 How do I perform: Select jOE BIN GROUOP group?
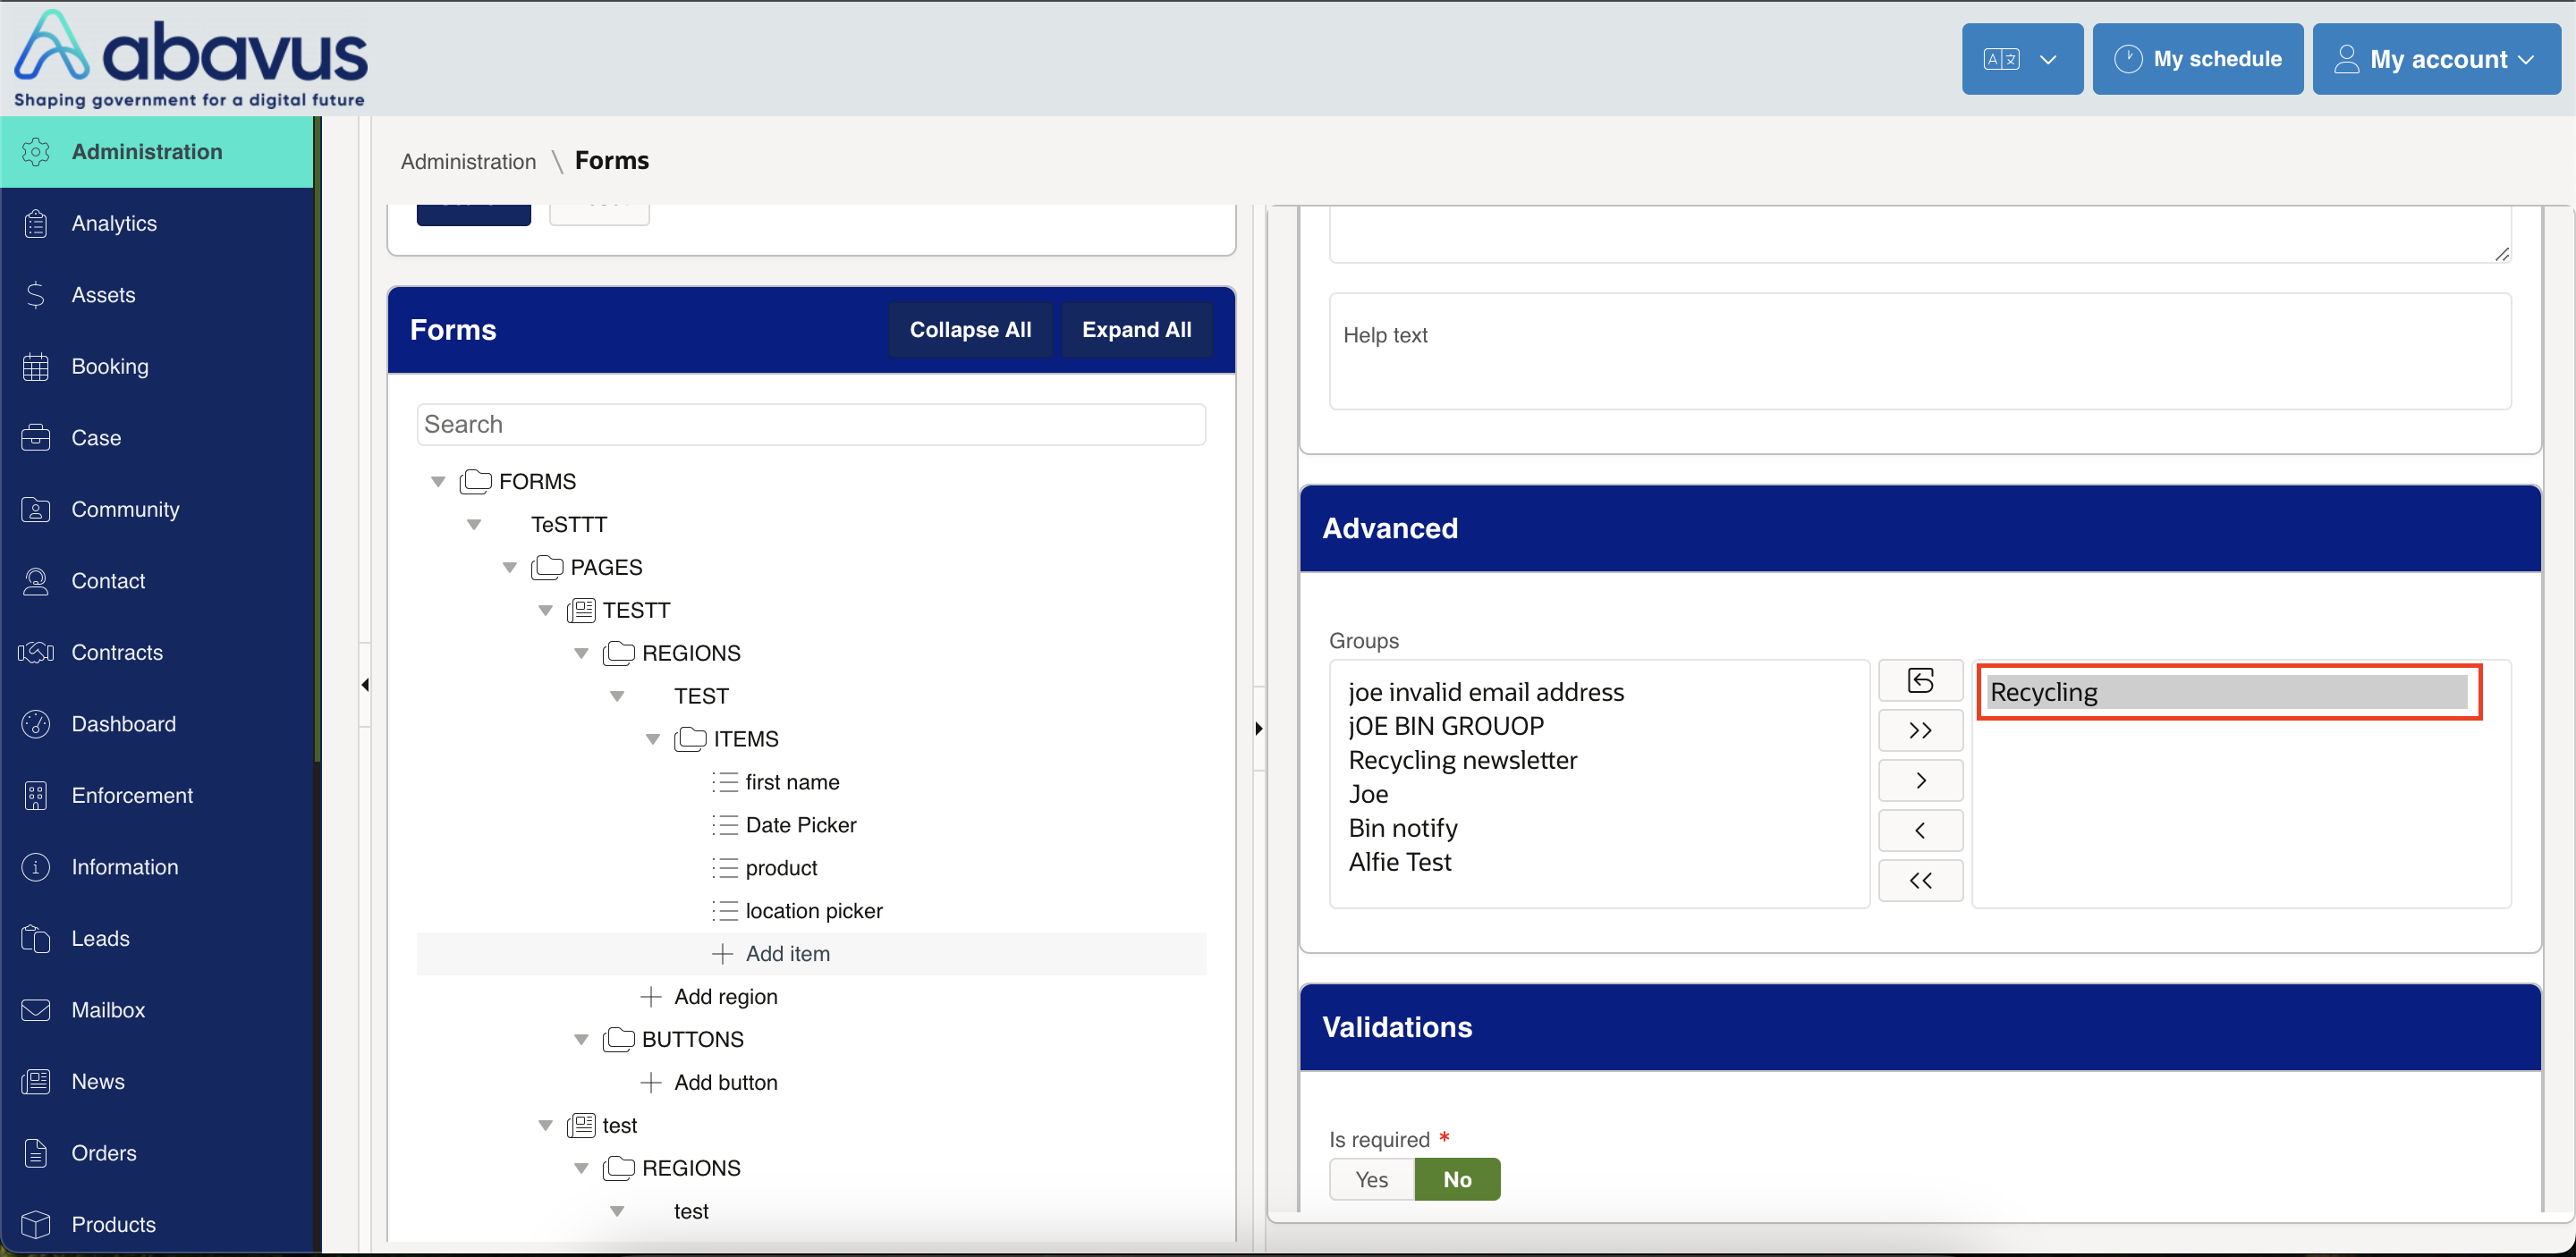click(x=1446, y=725)
